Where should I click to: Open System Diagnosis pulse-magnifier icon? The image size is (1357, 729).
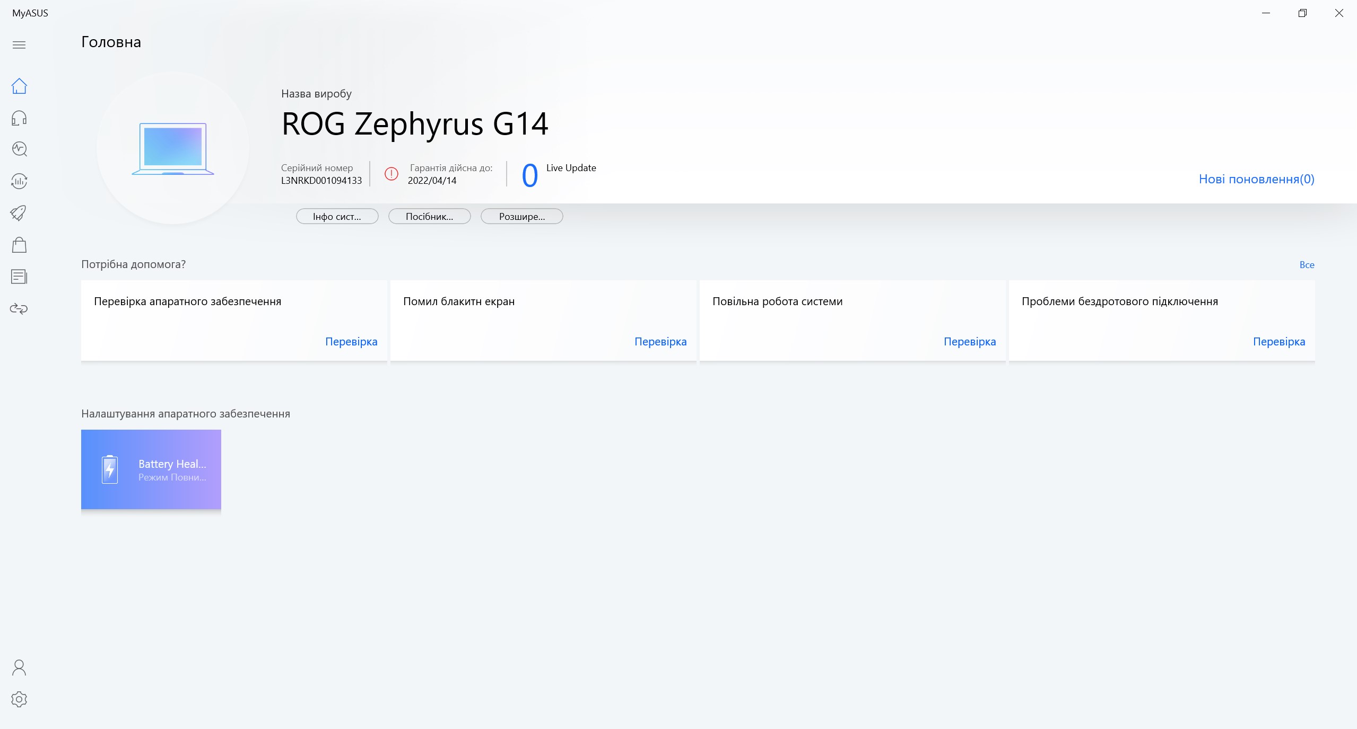pos(19,149)
